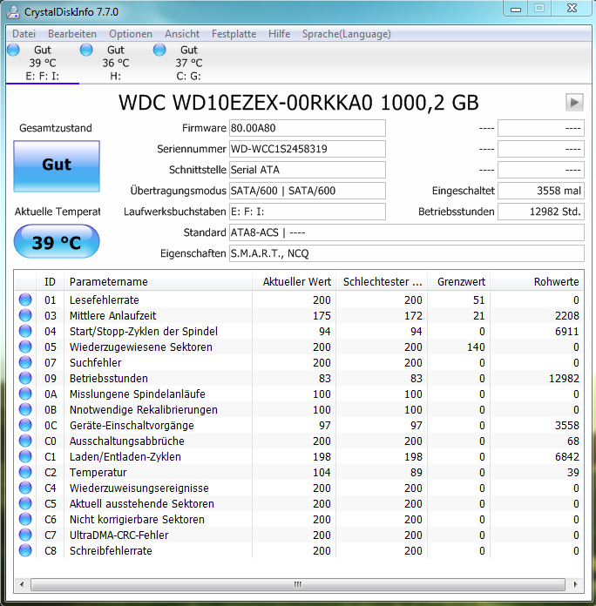Select the E: F: I: disk tab
The image size is (596, 606).
click(43, 63)
